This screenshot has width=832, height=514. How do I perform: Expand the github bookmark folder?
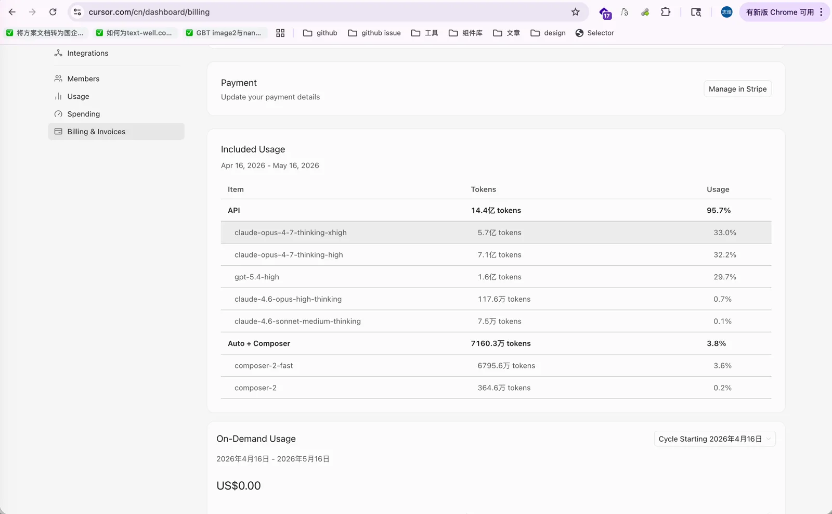pos(320,33)
